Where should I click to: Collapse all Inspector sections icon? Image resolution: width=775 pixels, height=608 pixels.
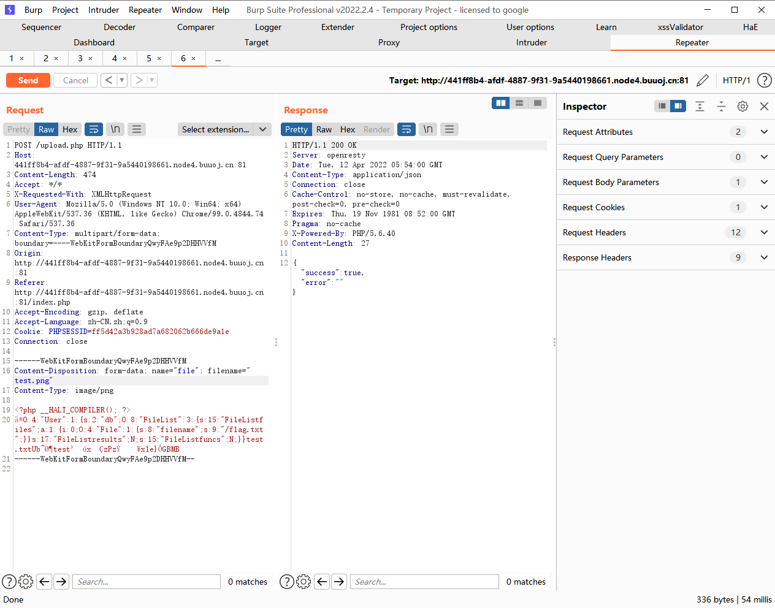[x=721, y=106]
